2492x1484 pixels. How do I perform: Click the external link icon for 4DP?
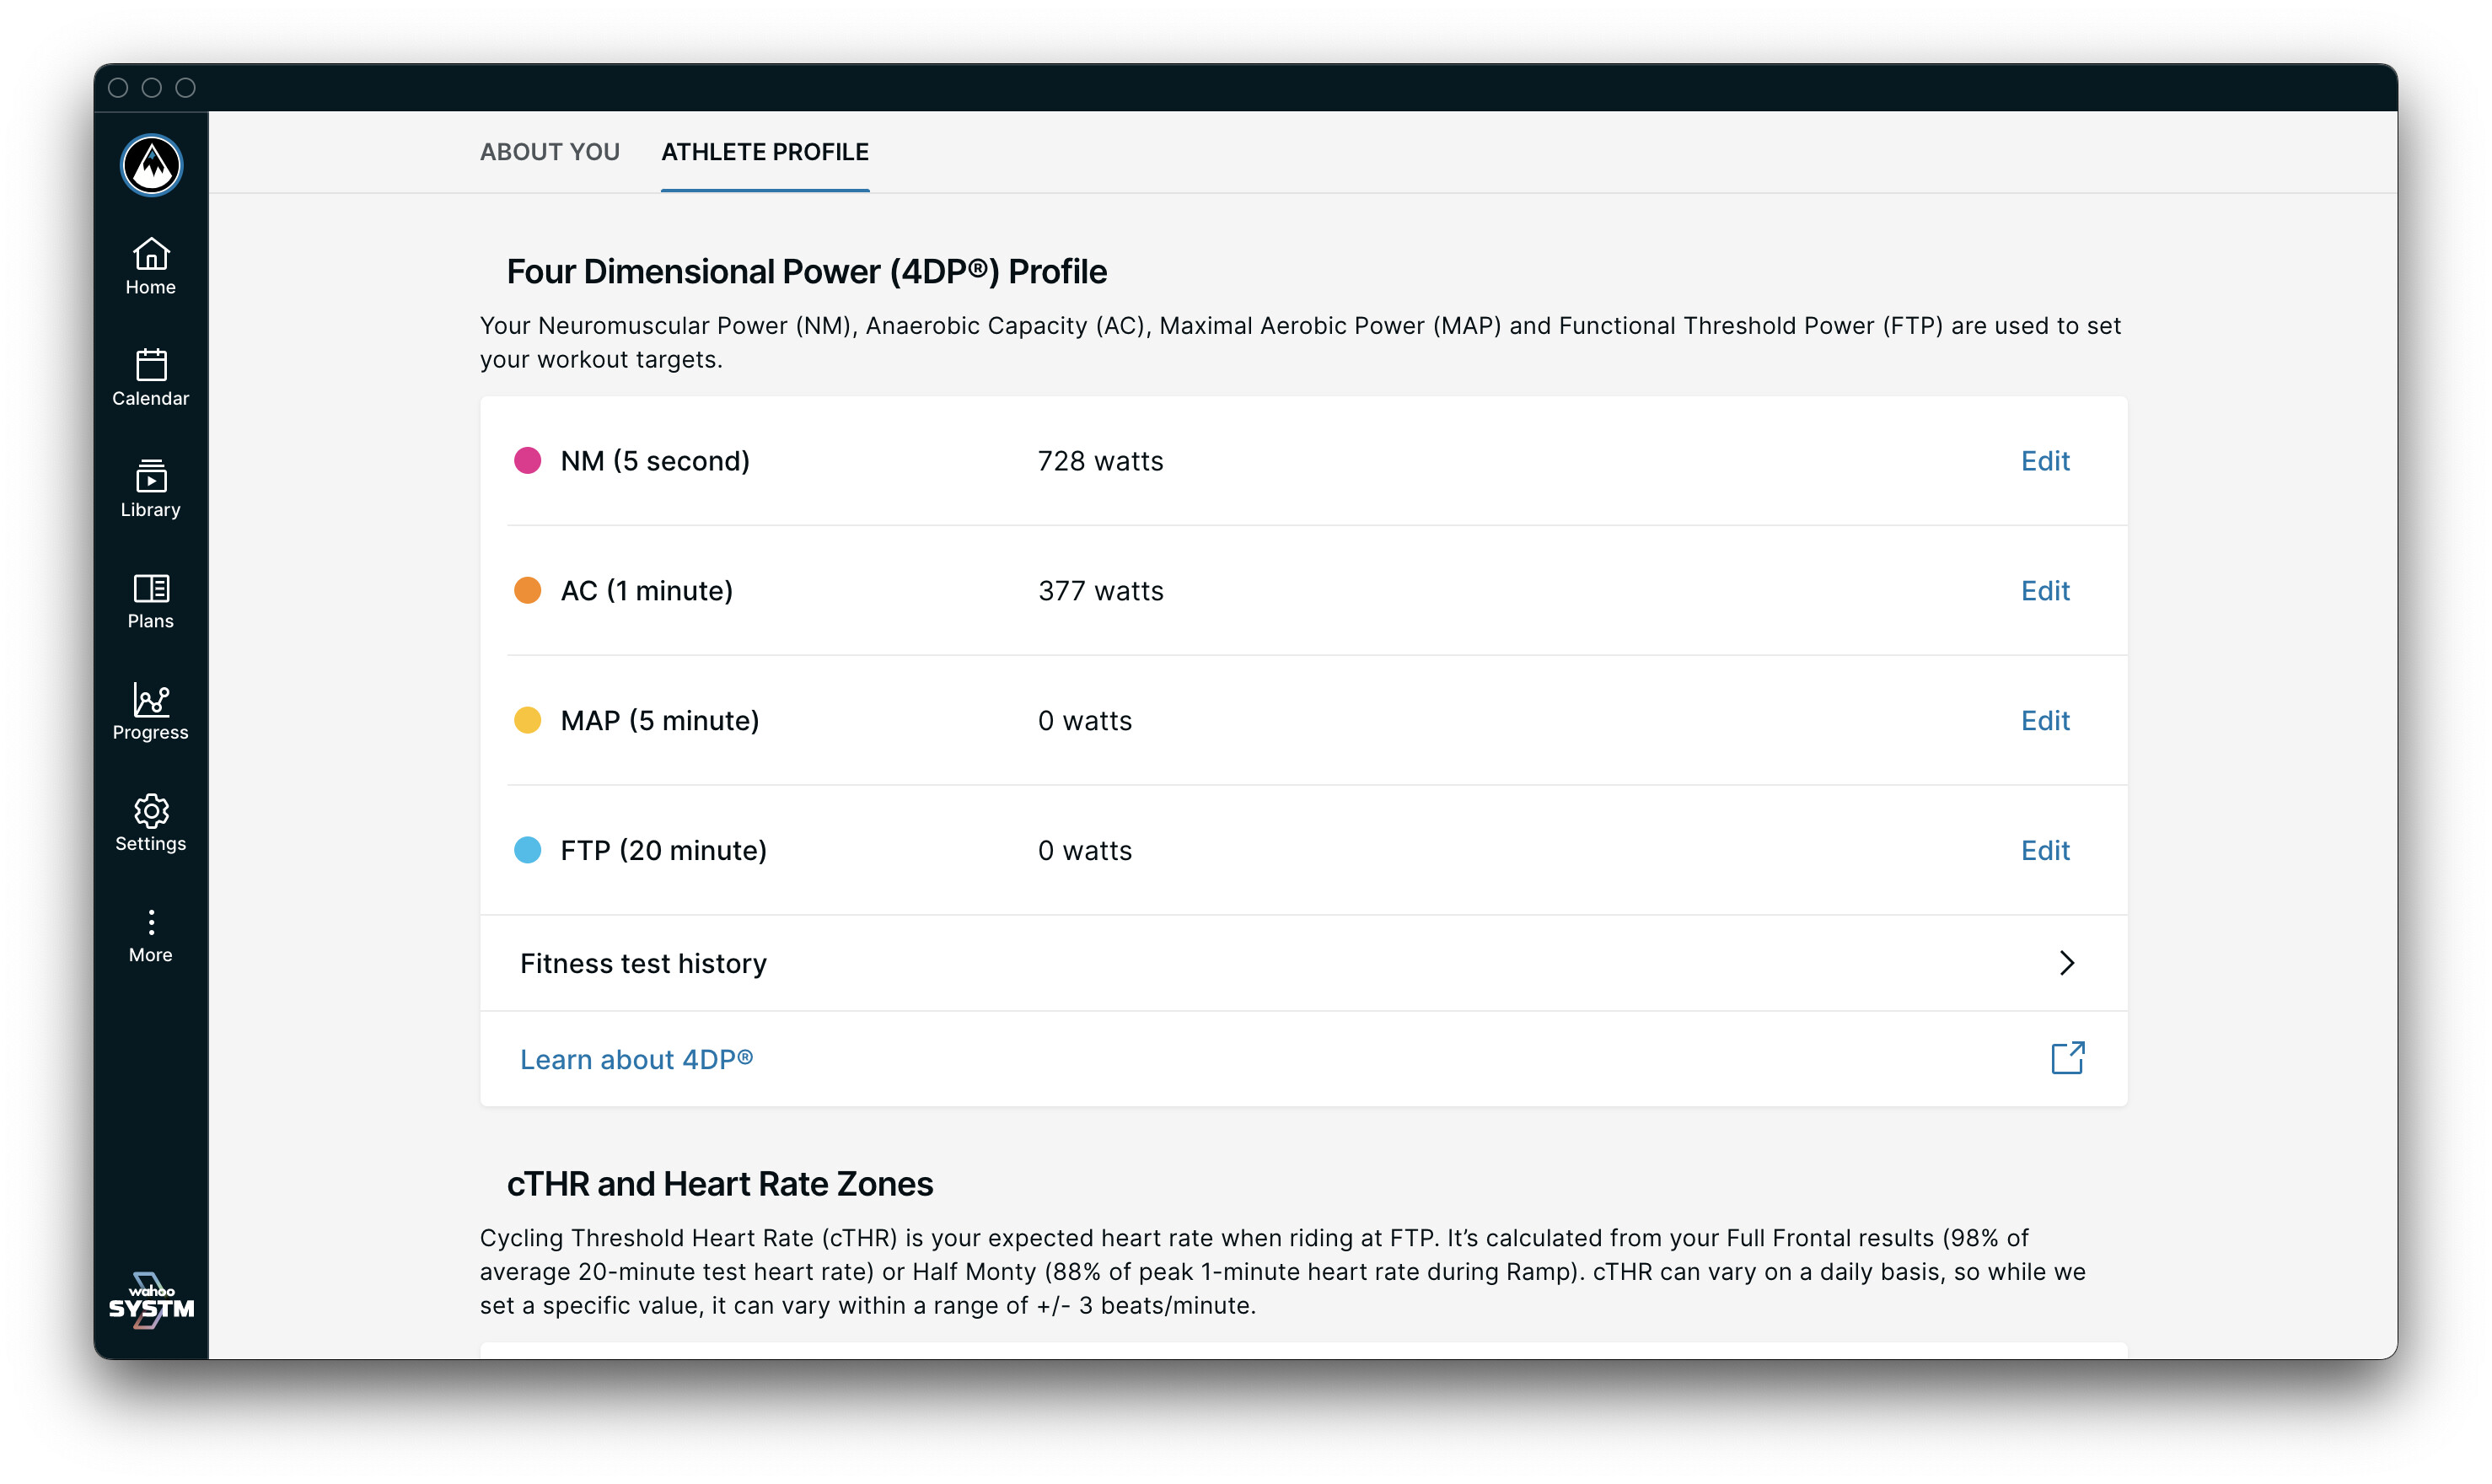[x=2067, y=1058]
